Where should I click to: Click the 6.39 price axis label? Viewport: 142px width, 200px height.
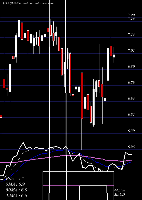click(131, 131)
